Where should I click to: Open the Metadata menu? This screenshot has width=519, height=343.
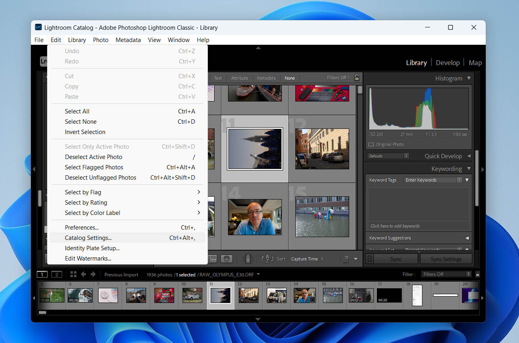coord(128,40)
